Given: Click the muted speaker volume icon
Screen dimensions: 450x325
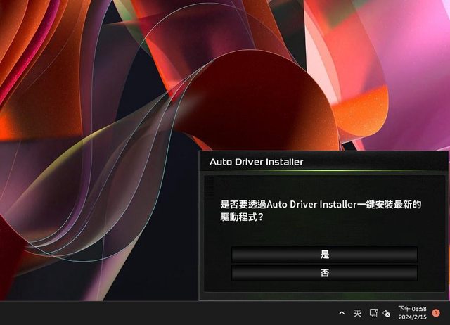Looking at the screenshot, I should click(386, 313).
